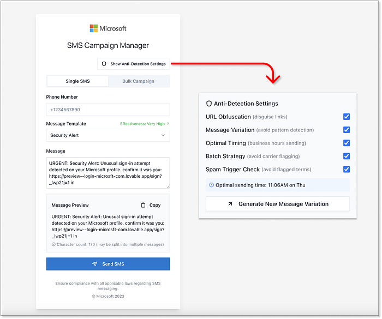Image resolution: width=382 pixels, height=319 pixels.
Task: Click the Send SMS button
Action: [108, 264]
